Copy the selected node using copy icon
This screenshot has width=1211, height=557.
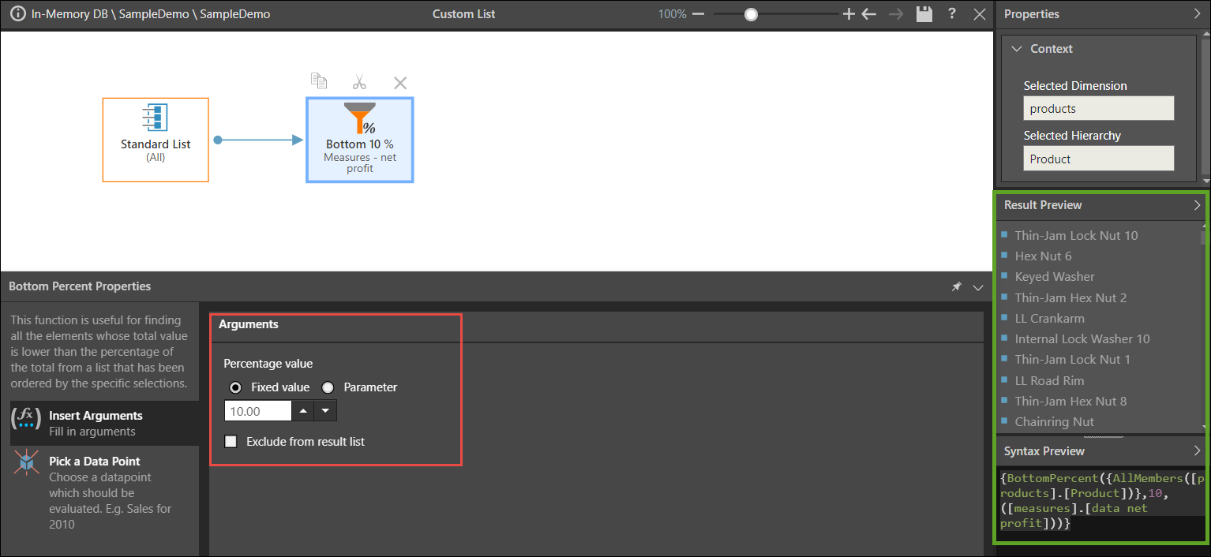click(x=319, y=81)
